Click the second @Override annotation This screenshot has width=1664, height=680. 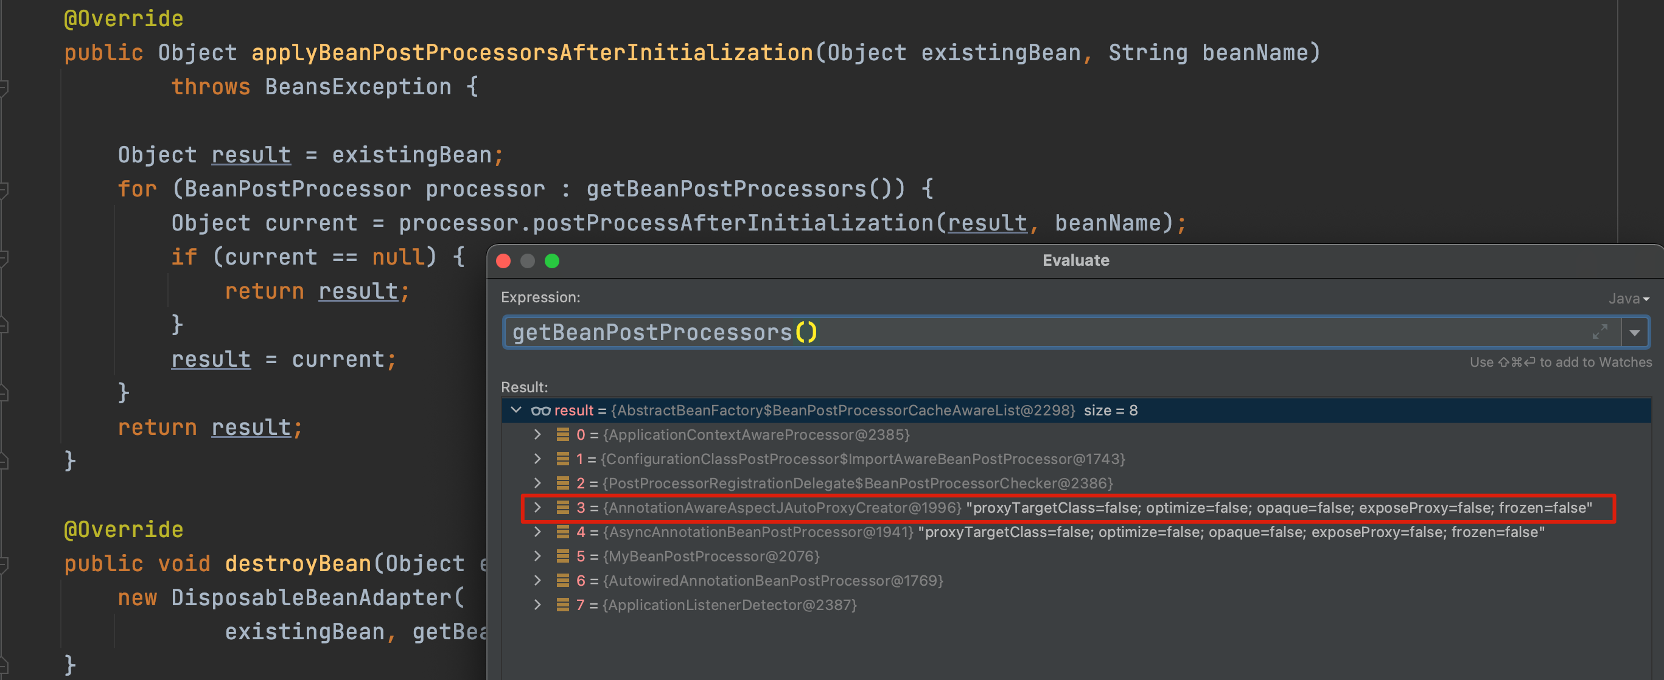tap(124, 530)
